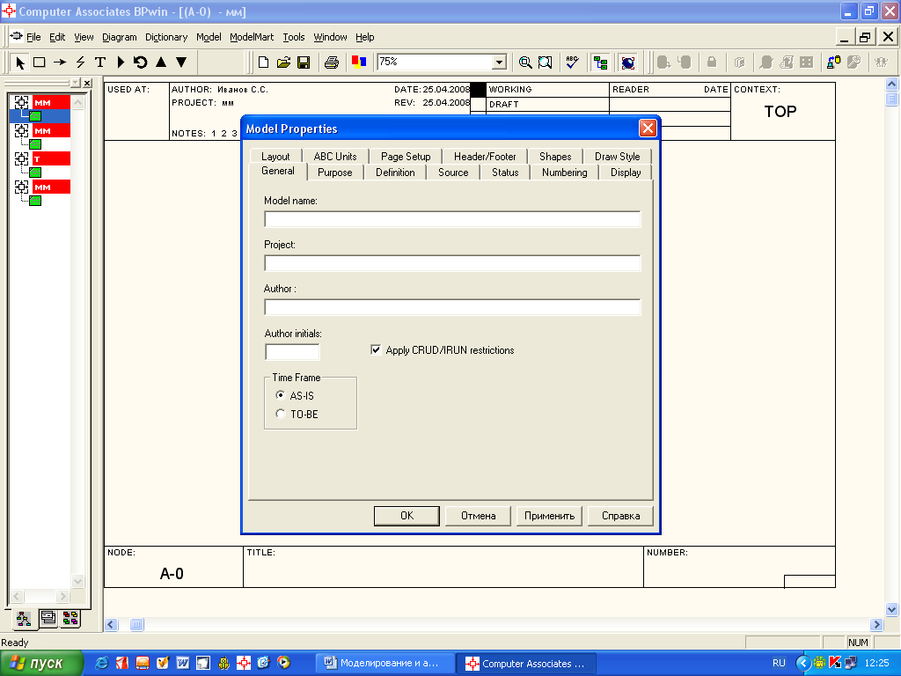Save model with floppy disk icon

(304, 62)
